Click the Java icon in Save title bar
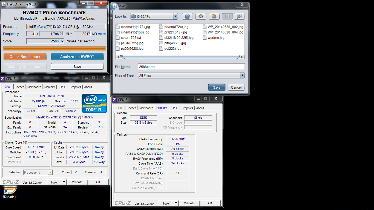The image size is (374, 210). coord(114,5)
